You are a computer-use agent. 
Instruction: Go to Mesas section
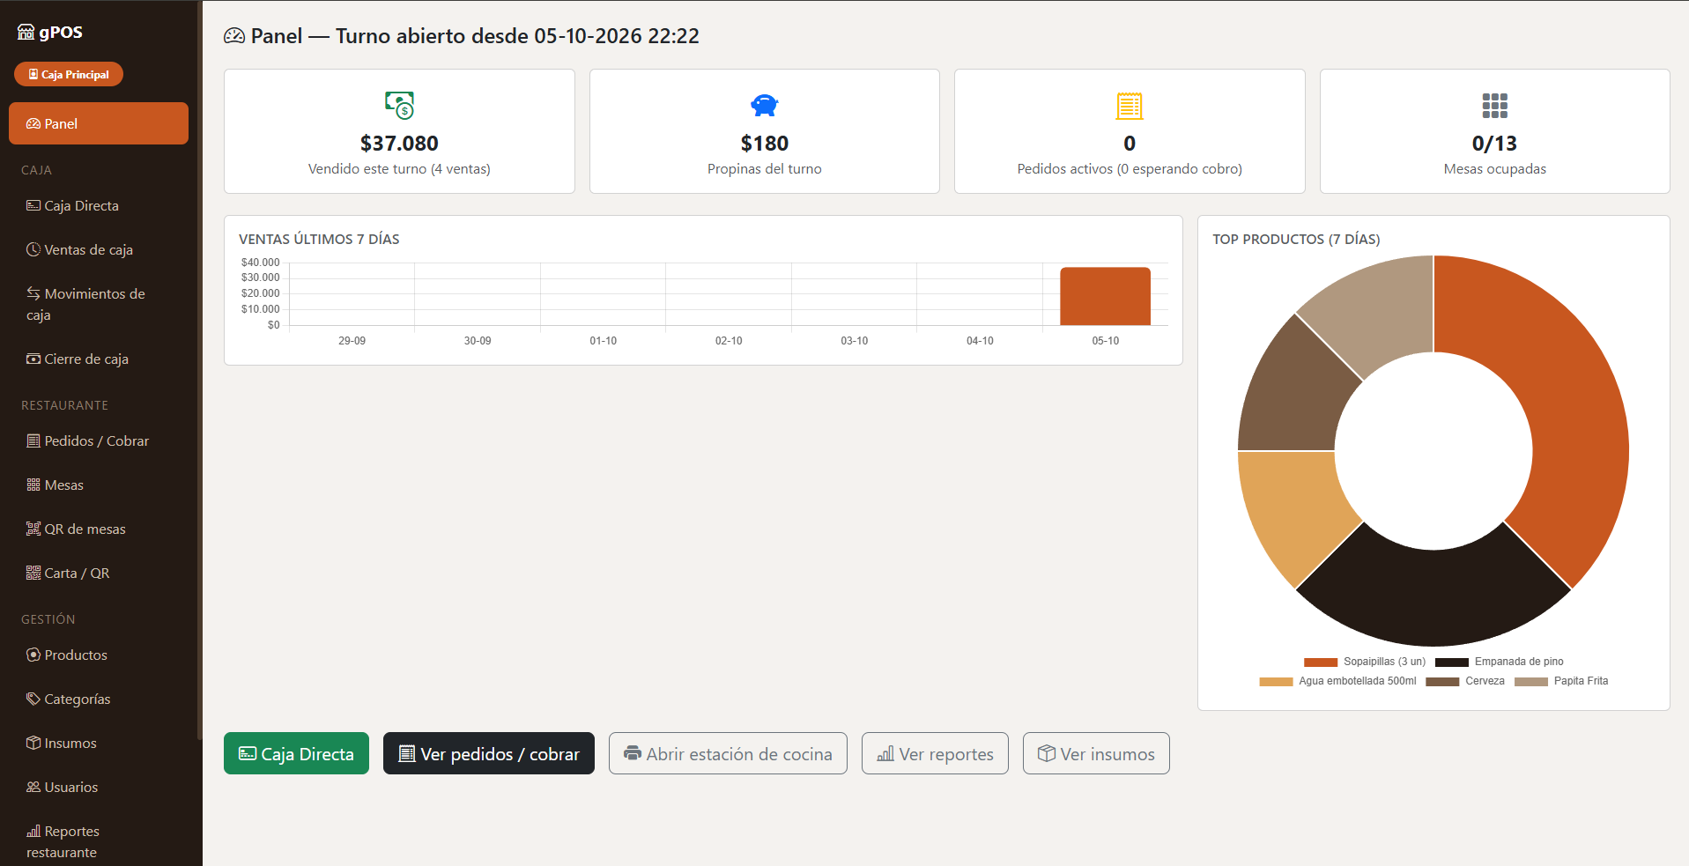point(99,485)
